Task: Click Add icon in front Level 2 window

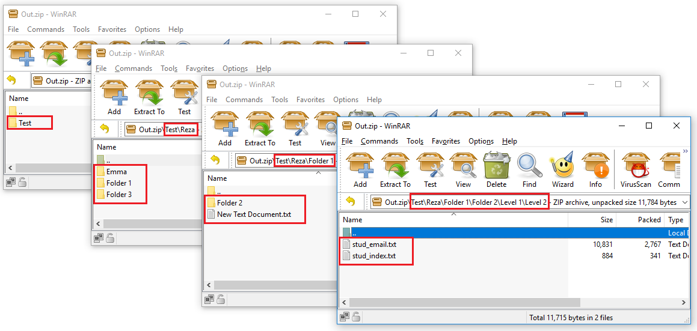Action: (x=360, y=170)
